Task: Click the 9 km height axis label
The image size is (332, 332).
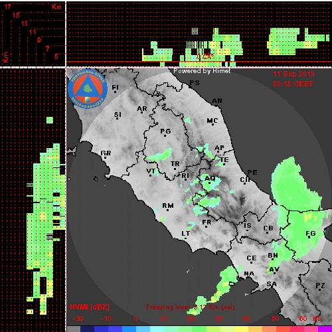Action: 39,40
